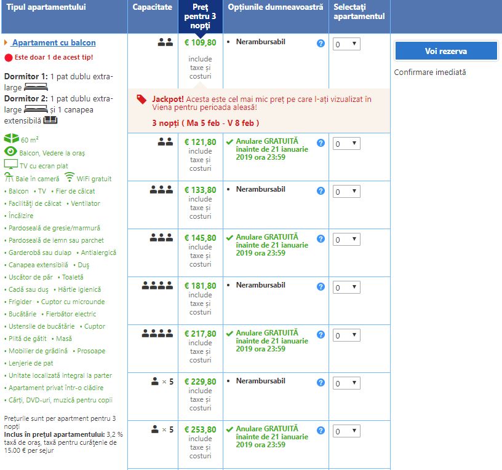This screenshot has height=470, width=502.
Task: Click the red Jackpot price tag icon
Action: pos(142,98)
